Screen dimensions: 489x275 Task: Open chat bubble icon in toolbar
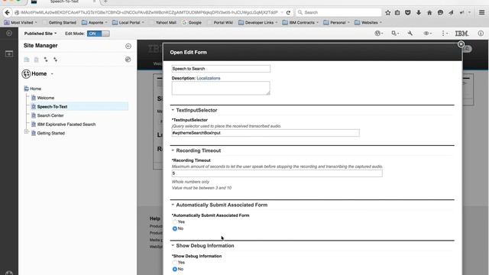coord(440,12)
